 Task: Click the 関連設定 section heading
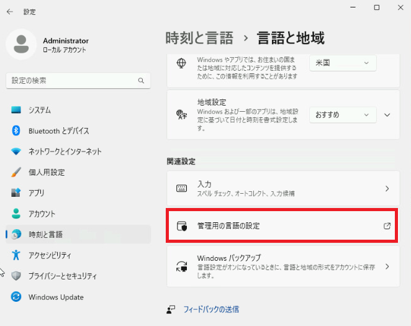(x=181, y=161)
